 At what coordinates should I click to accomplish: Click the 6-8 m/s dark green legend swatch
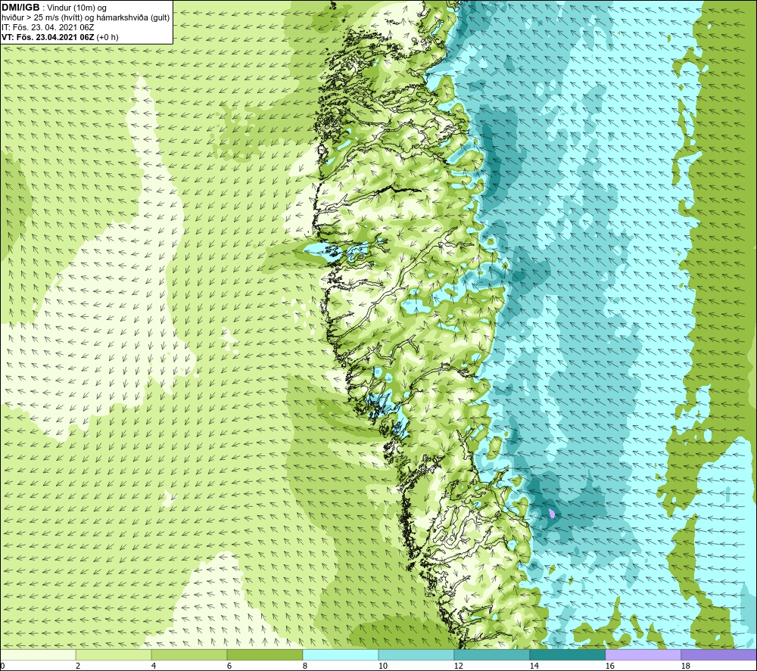pyautogui.click(x=265, y=654)
